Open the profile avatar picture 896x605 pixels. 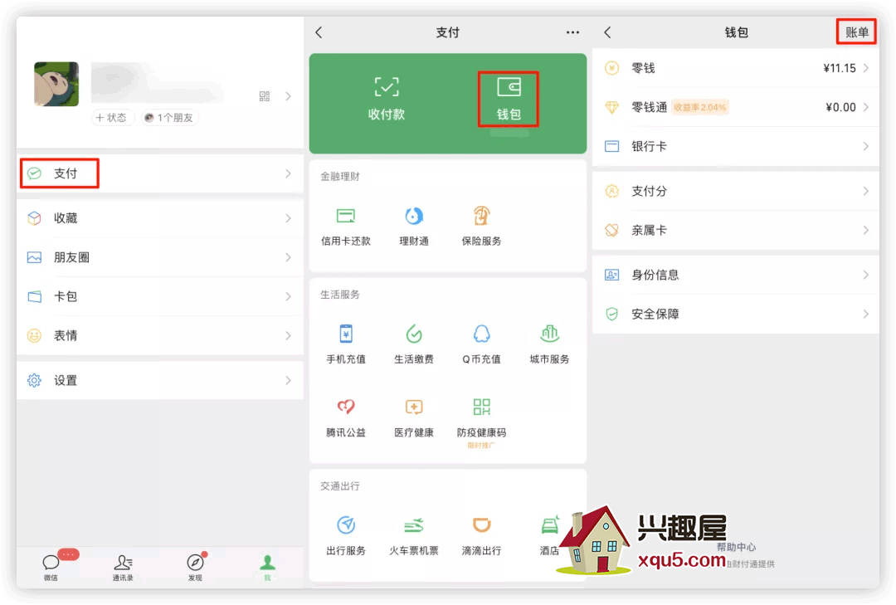56,84
